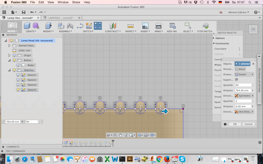Open the Adriana Cabrera account dropdown
The height and width of the screenshot is (164, 263).
pyautogui.click(x=238, y=12)
